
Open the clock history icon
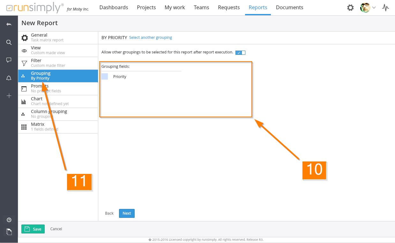click(x=9, y=220)
